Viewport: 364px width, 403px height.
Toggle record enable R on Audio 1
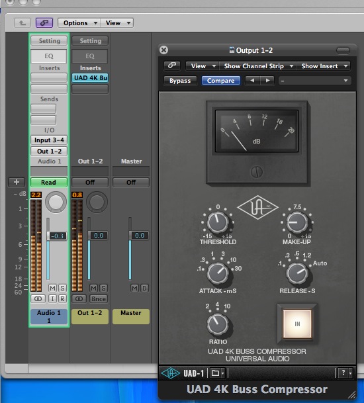(62, 298)
